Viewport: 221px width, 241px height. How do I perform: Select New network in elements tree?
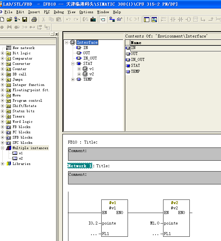(x=23, y=48)
